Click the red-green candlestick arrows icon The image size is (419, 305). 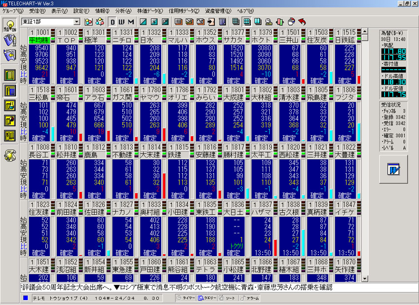click(280, 22)
